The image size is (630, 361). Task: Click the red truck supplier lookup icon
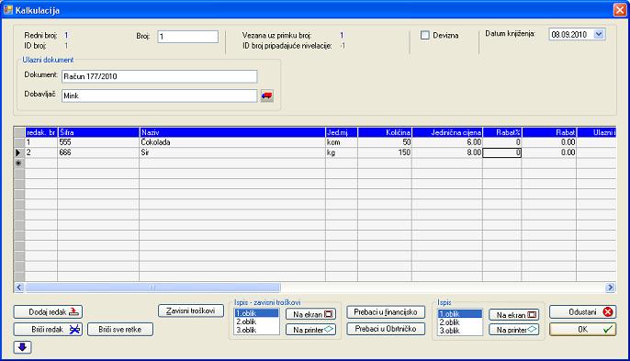(x=266, y=96)
